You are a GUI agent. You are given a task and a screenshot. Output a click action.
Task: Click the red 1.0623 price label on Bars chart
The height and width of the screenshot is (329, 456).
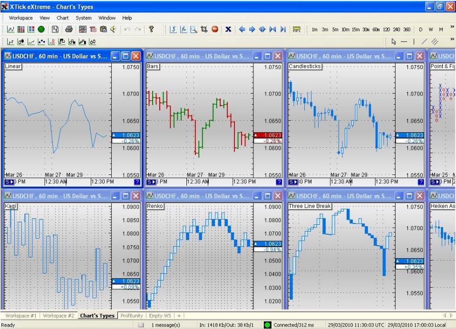[268, 135]
